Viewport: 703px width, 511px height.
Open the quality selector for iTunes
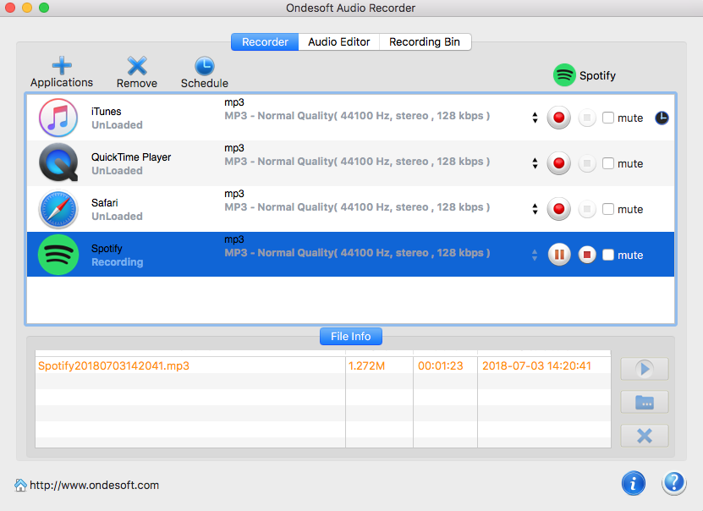[535, 118]
